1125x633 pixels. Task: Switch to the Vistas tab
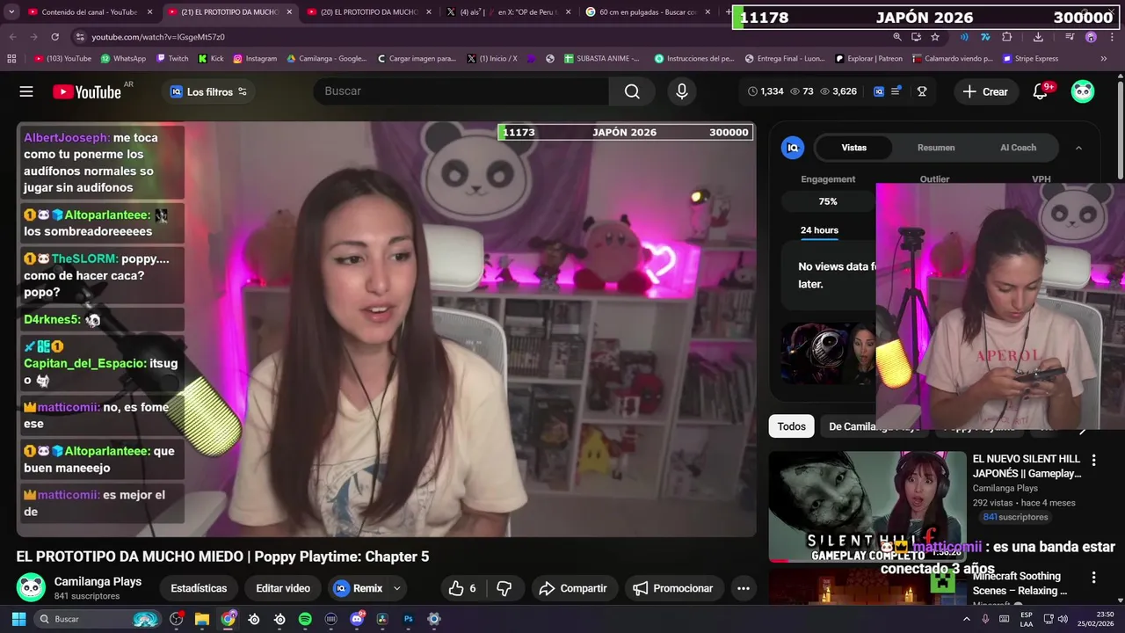854,148
